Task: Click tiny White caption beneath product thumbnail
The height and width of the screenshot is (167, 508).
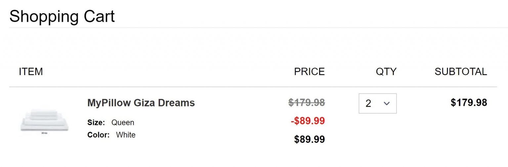Action: (44, 133)
